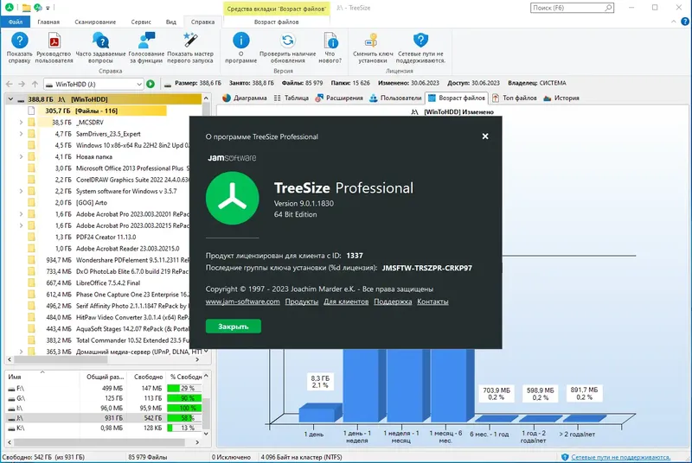Image resolution: width=692 pixels, height=463 pixels.
Task: Switch to the Вид ribbon tab
Action: [x=170, y=22]
